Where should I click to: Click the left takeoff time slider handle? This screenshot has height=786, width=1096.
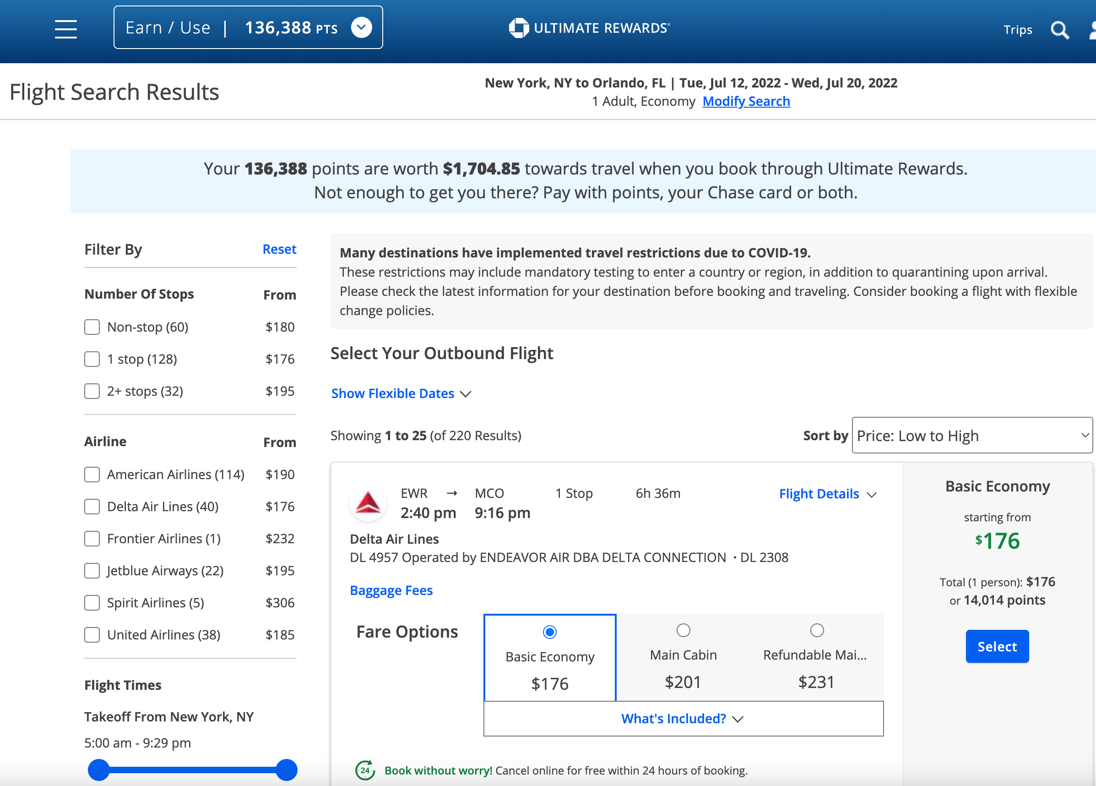tap(99, 770)
